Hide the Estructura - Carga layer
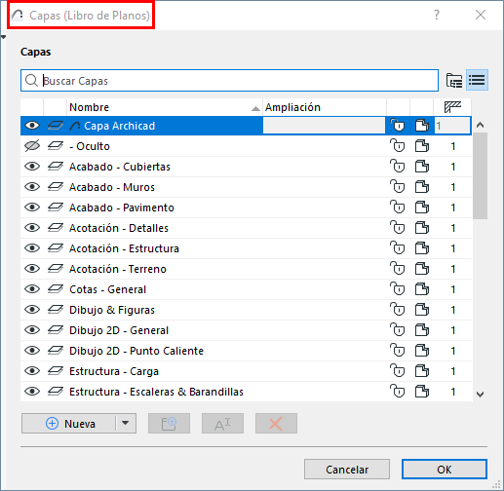The height and width of the screenshot is (491, 504). [x=32, y=371]
